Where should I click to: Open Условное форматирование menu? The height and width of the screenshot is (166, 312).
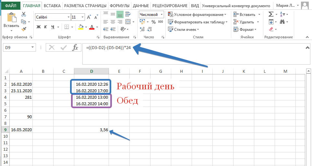(x=197, y=15)
